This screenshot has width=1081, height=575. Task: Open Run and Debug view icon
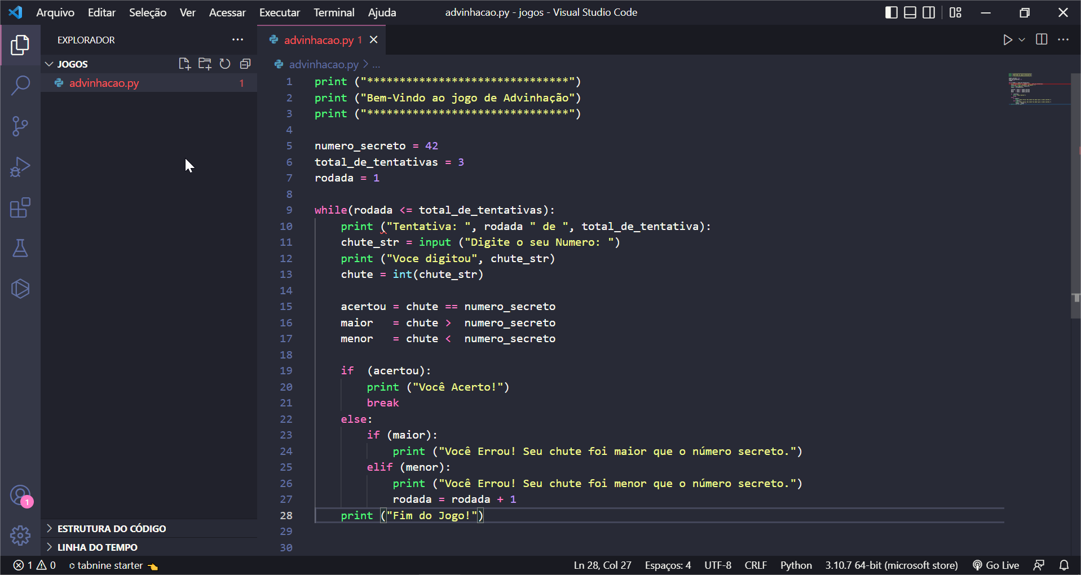[20, 167]
